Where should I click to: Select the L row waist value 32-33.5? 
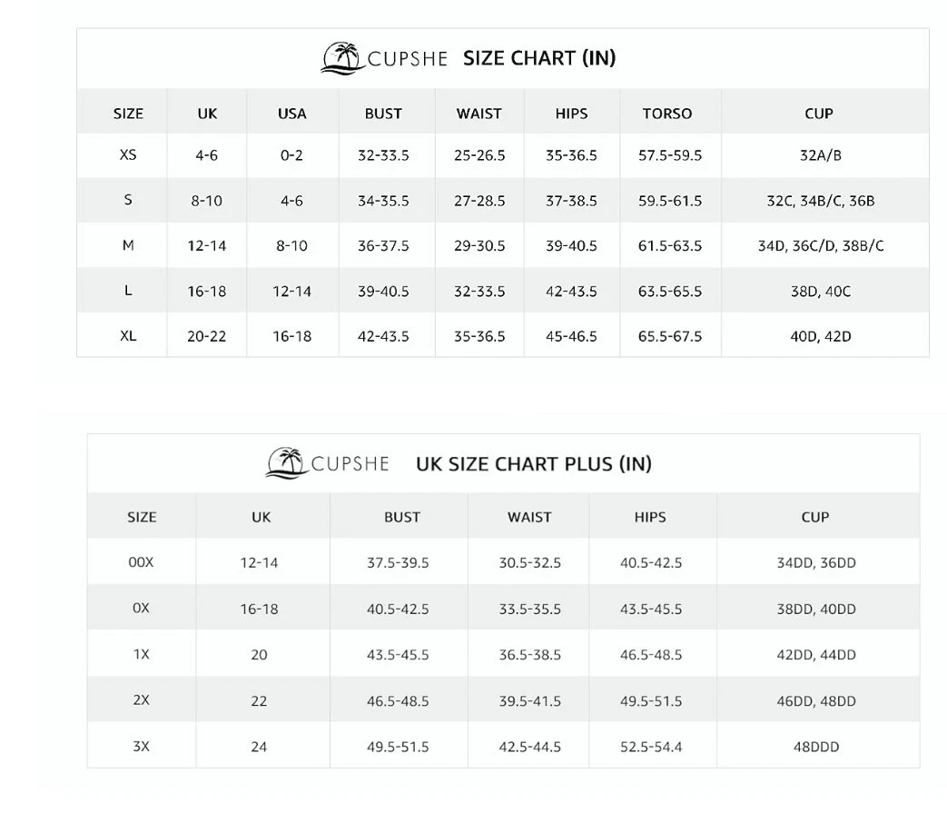point(478,292)
